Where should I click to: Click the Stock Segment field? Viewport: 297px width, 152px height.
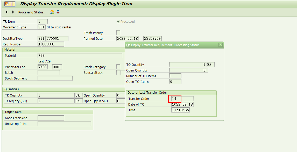pyautogui.click(x=55, y=78)
